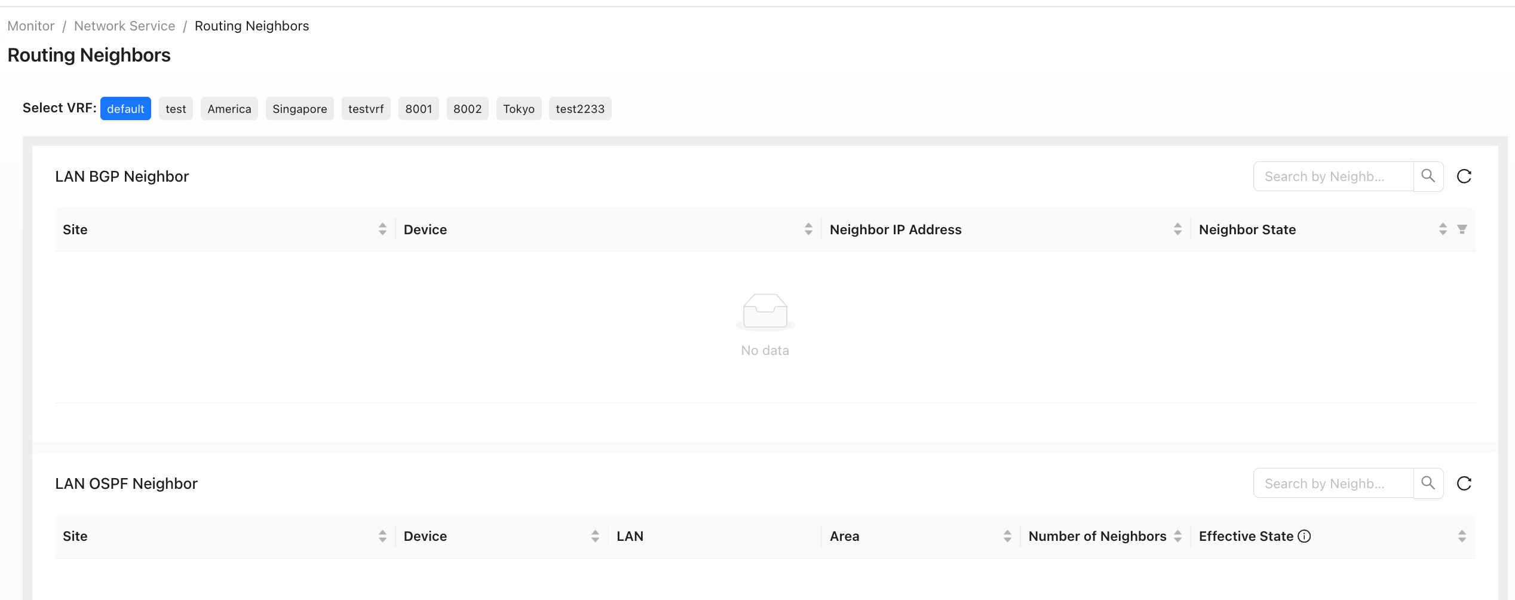The width and height of the screenshot is (1515, 600).
Task: Select the test VRF
Action: point(176,109)
